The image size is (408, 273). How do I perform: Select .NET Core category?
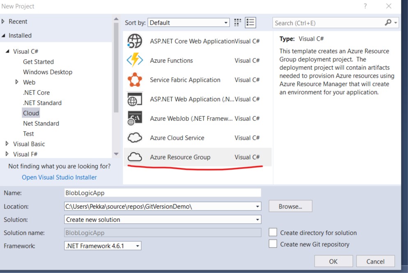[36, 93]
